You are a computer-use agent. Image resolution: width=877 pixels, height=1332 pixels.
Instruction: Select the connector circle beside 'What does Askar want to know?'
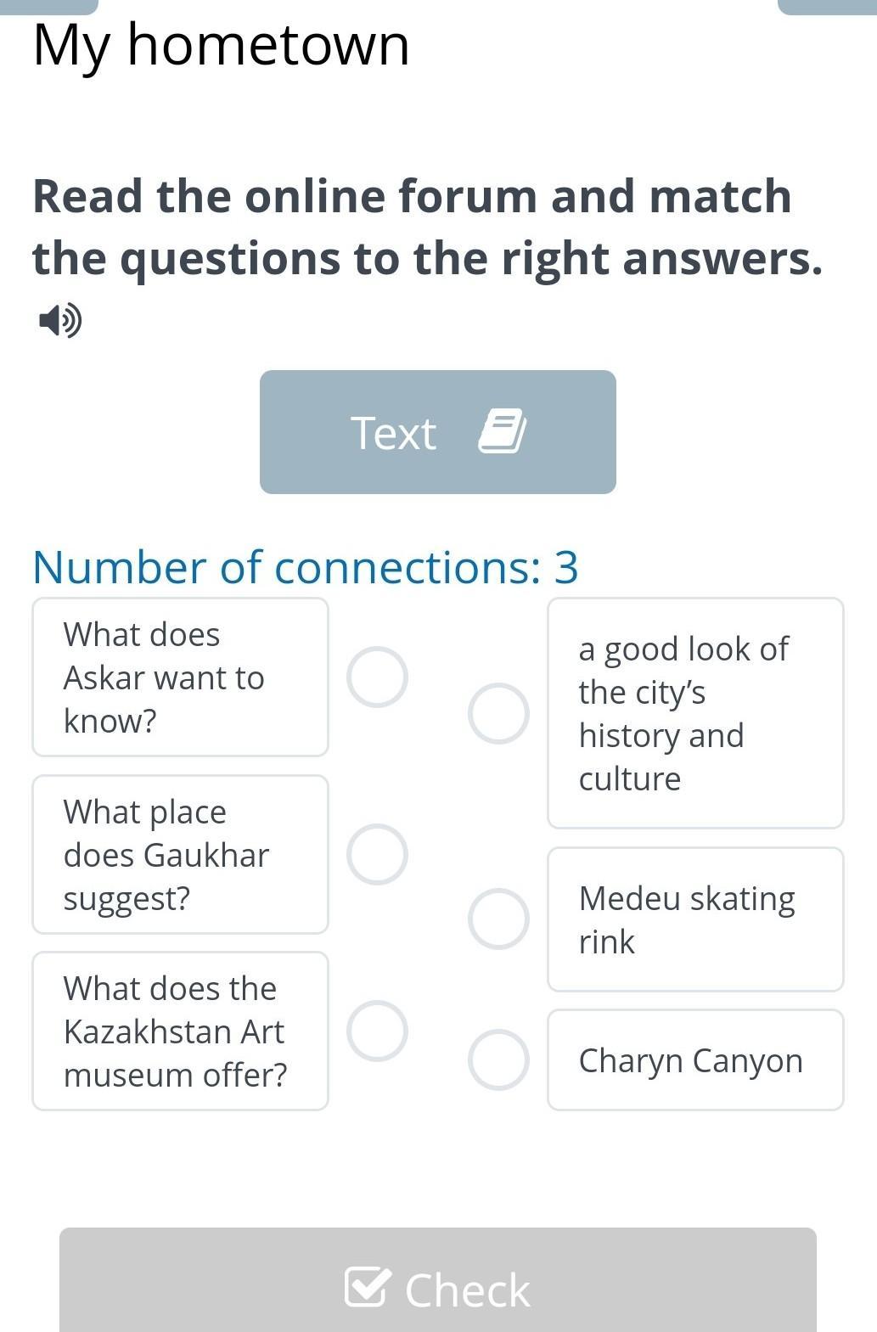coord(377,677)
